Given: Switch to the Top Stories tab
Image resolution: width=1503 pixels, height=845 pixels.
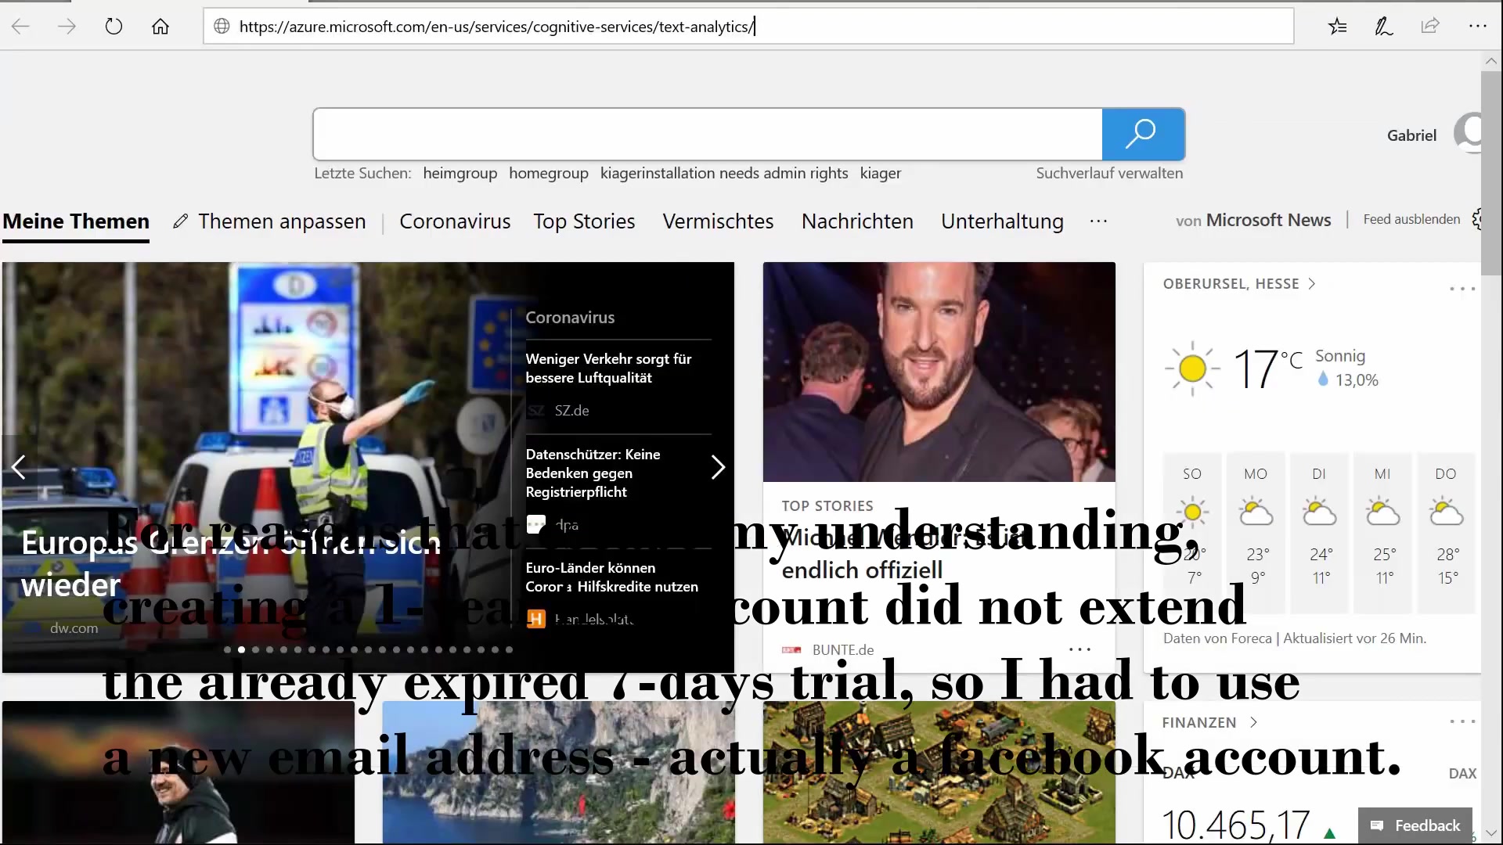Looking at the screenshot, I should coord(584,221).
